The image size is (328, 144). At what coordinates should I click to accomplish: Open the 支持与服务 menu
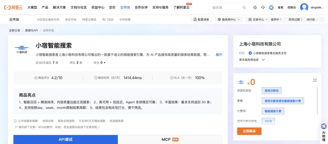160,8
